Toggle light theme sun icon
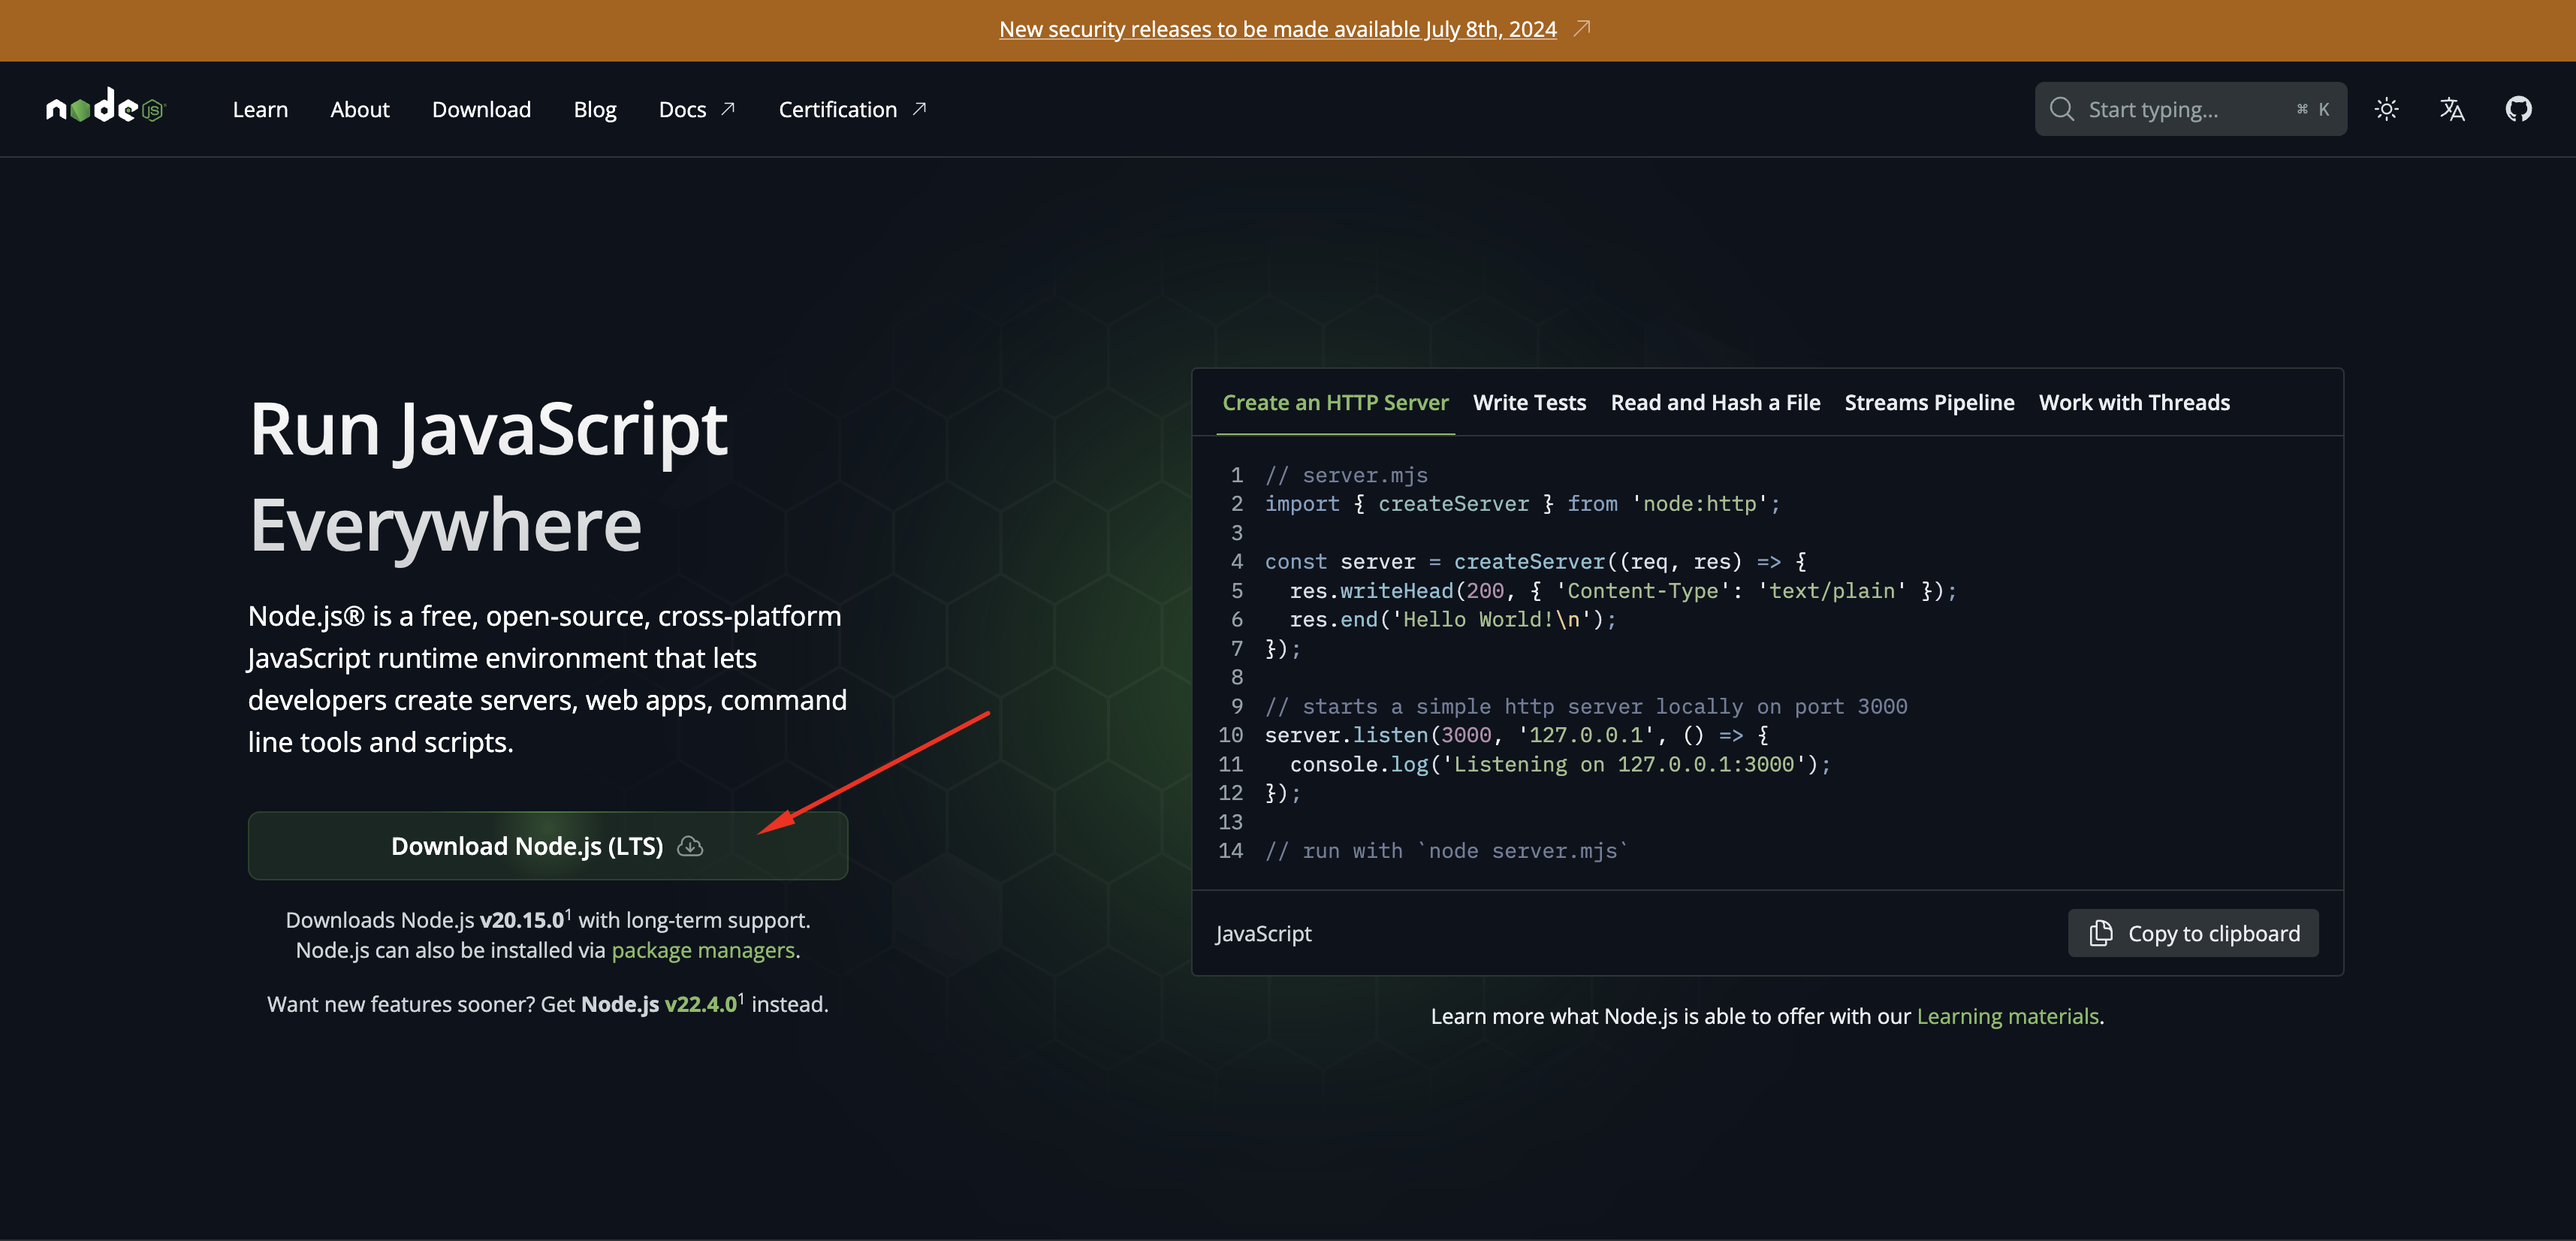The image size is (2576, 1241). (x=2386, y=109)
